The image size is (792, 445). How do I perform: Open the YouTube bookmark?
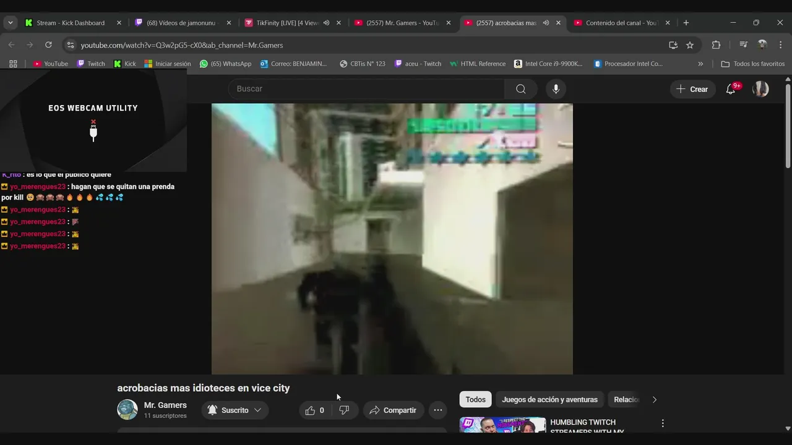pos(51,64)
